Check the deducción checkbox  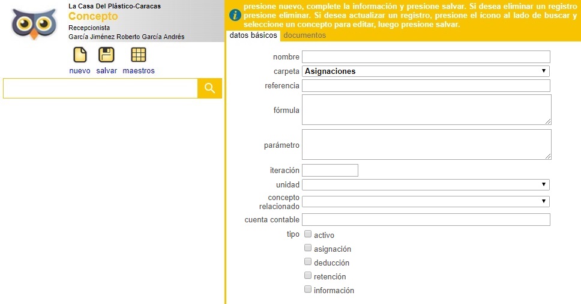[308, 261]
